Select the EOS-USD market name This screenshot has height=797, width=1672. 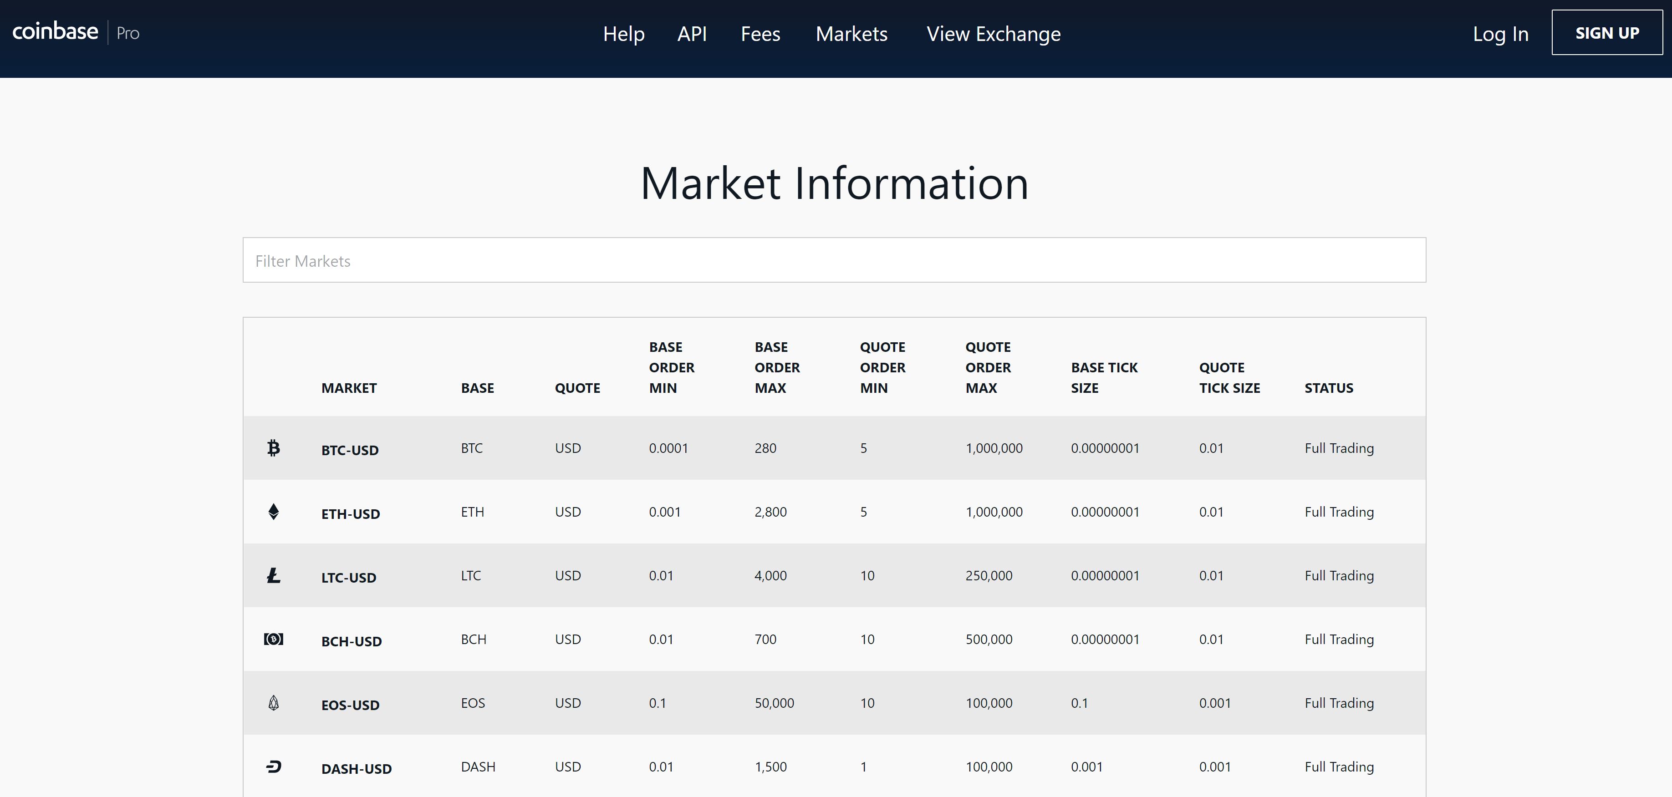point(350,705)
